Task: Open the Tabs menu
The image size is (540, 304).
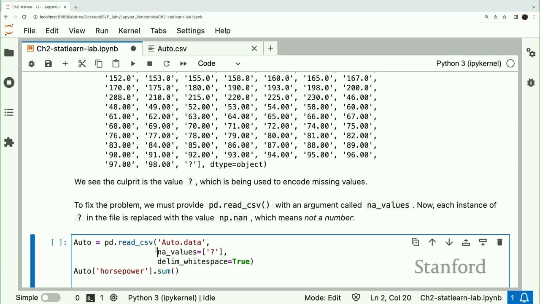Action: coord(158,31)
